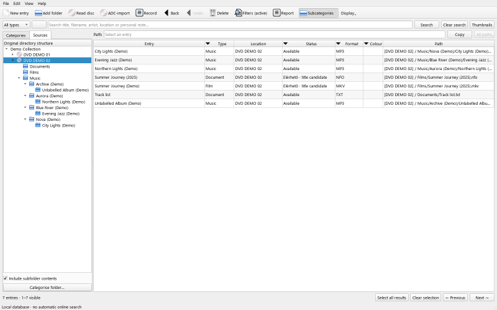
Task: Open the File menu
Action: coord(6,4)
